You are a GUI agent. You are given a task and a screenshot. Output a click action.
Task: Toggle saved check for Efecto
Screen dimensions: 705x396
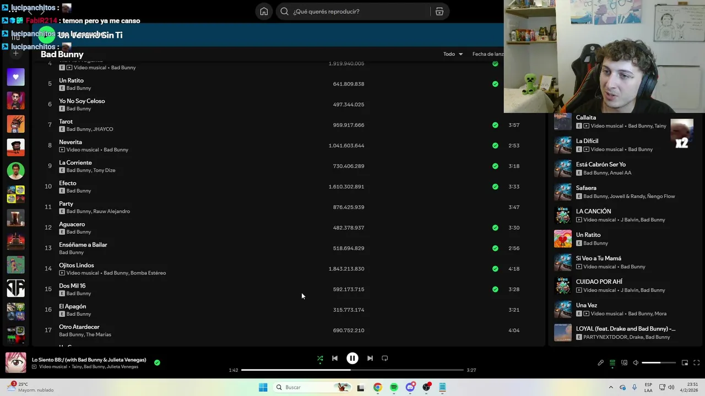click(x=495, y=187)
